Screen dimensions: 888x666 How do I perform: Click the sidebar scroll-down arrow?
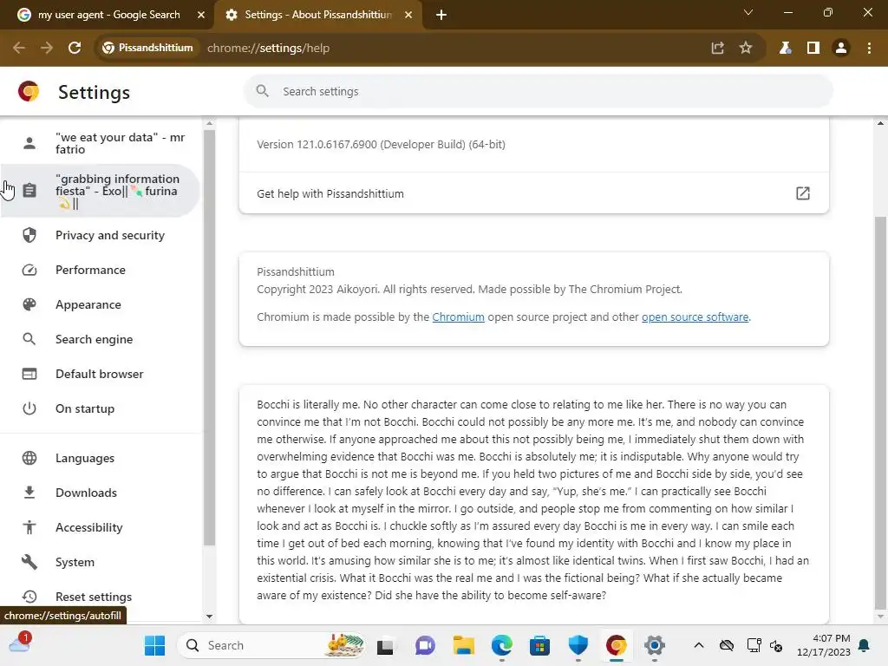pos(209,617)
